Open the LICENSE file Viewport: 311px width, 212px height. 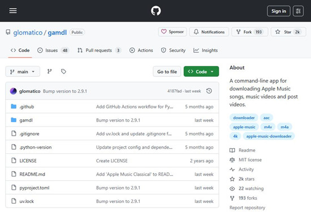(28, 161)
